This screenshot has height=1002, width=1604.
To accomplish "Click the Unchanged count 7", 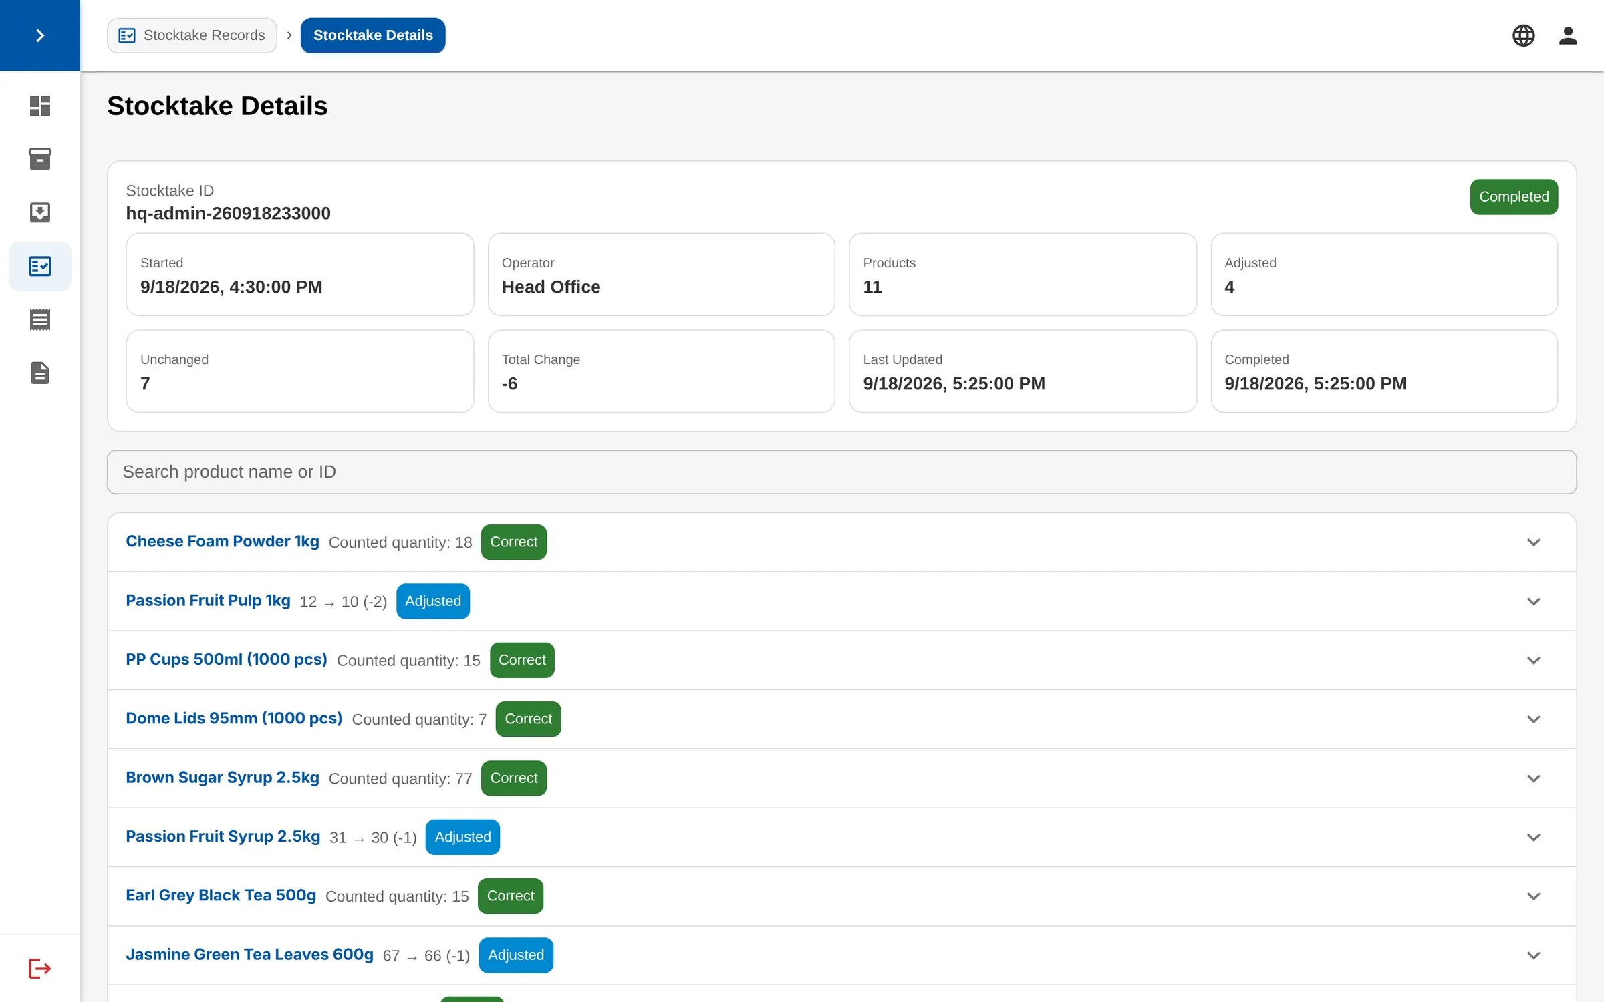I will tap(145, 384).
